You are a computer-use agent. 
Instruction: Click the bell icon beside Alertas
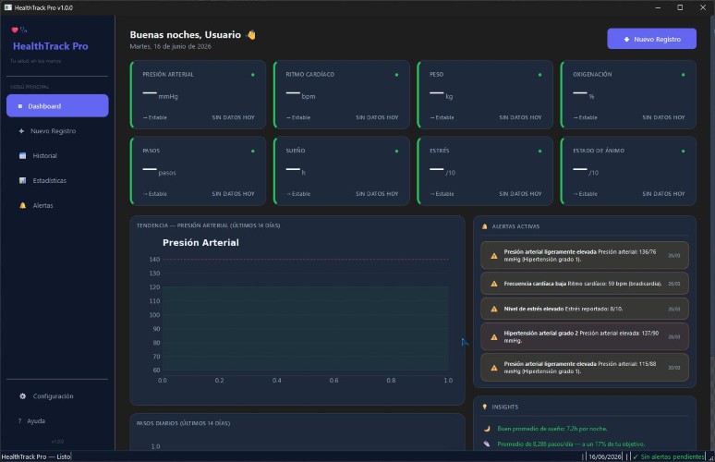[22, 205]
